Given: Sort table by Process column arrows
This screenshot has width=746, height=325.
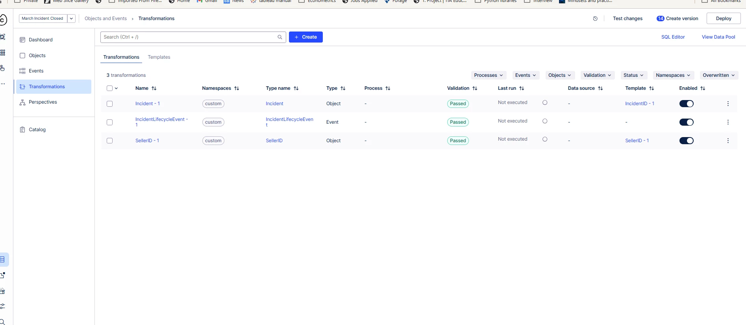Looking at the screenshot, I should point(388,88).
